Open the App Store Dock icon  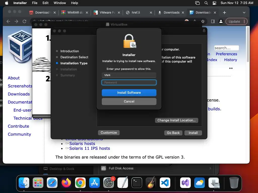(94, 183)
